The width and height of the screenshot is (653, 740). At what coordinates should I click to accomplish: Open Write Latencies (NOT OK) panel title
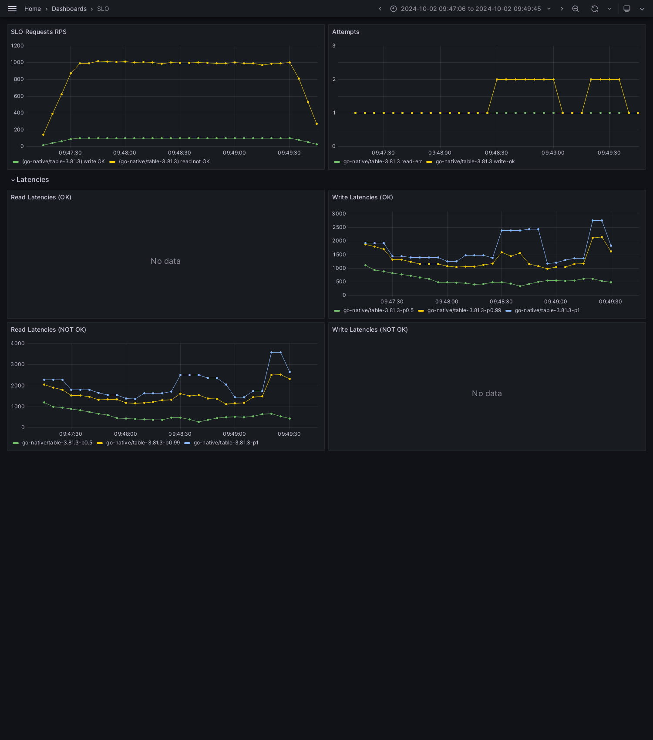coord(370,330)
